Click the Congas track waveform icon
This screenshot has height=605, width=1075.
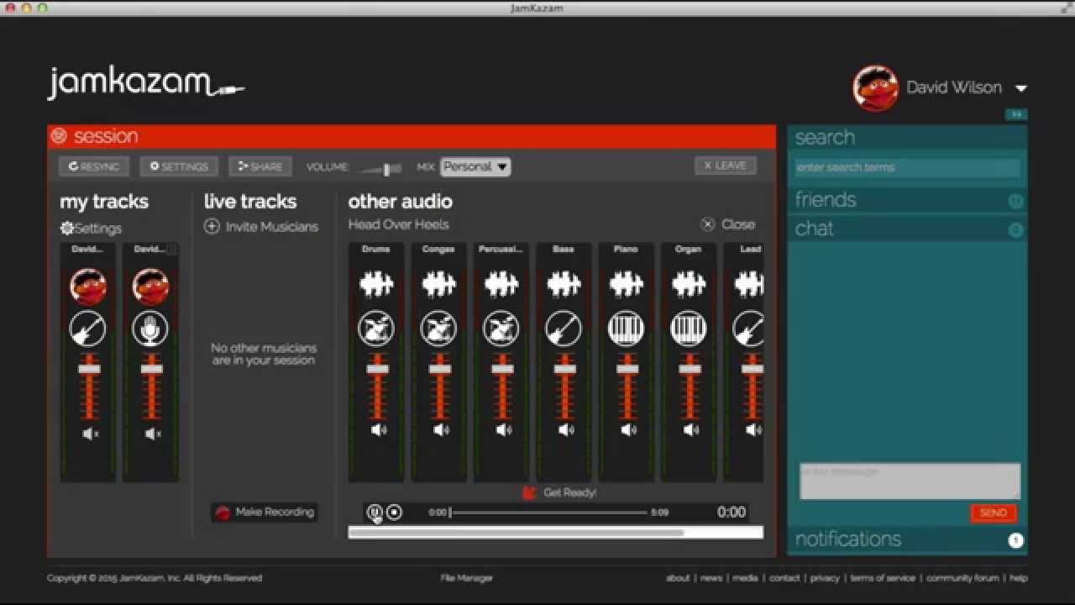click(x=438, y=285)
